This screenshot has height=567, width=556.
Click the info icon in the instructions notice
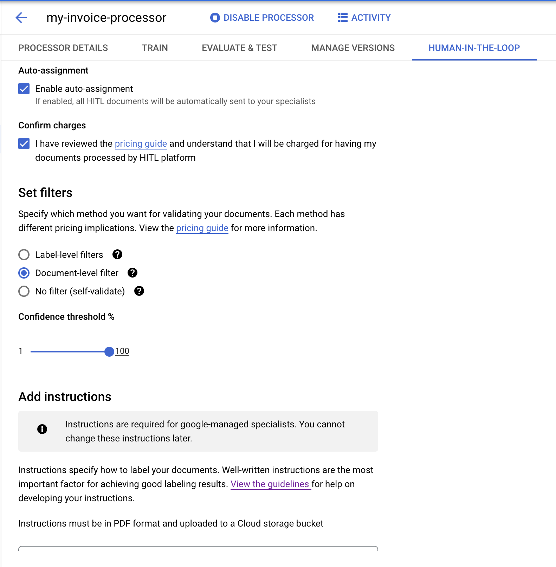coord(42,429)
